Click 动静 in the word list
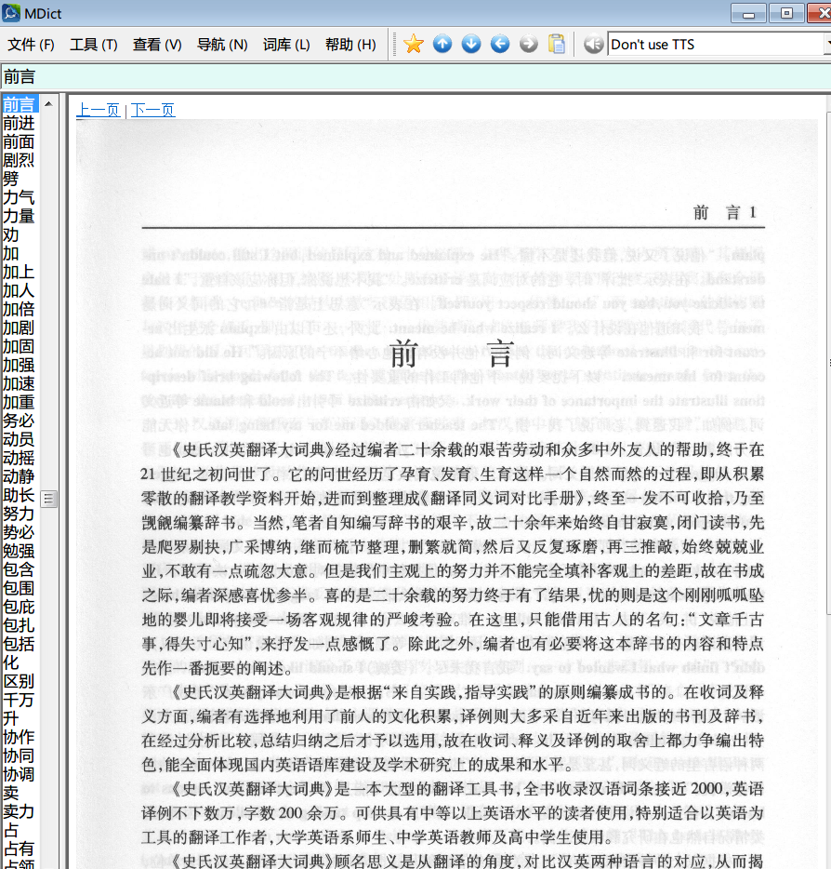The image size is (831, 869). (x=19, y=476)
